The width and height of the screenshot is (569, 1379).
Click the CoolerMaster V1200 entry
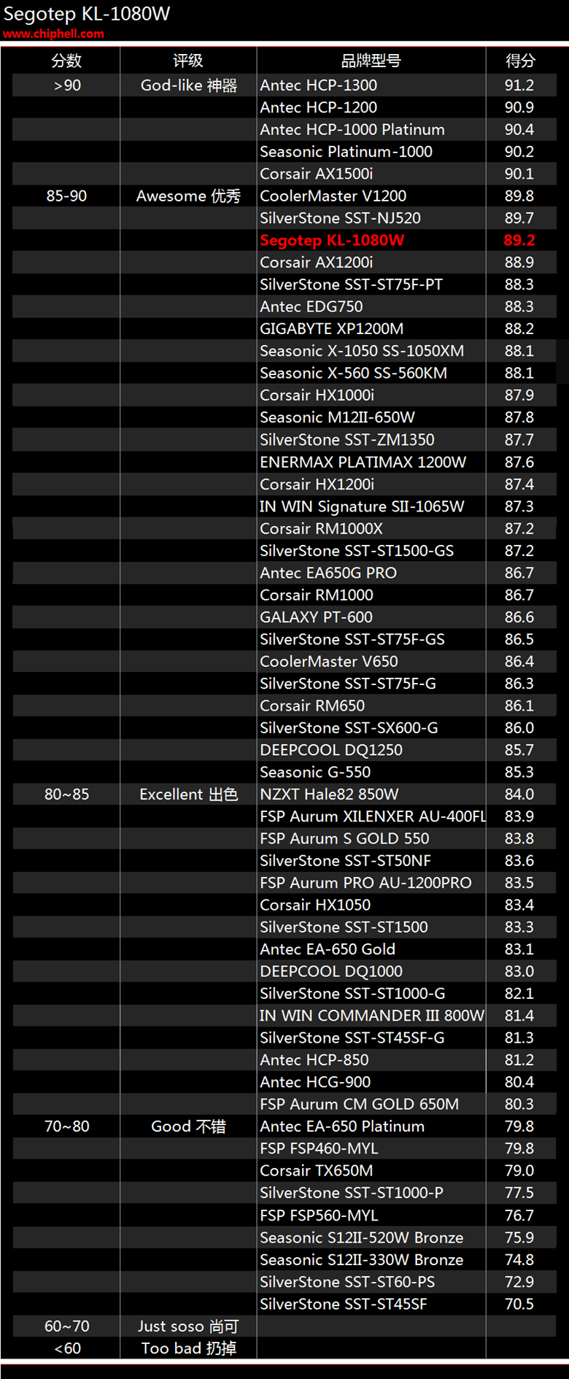coord(333,196)
